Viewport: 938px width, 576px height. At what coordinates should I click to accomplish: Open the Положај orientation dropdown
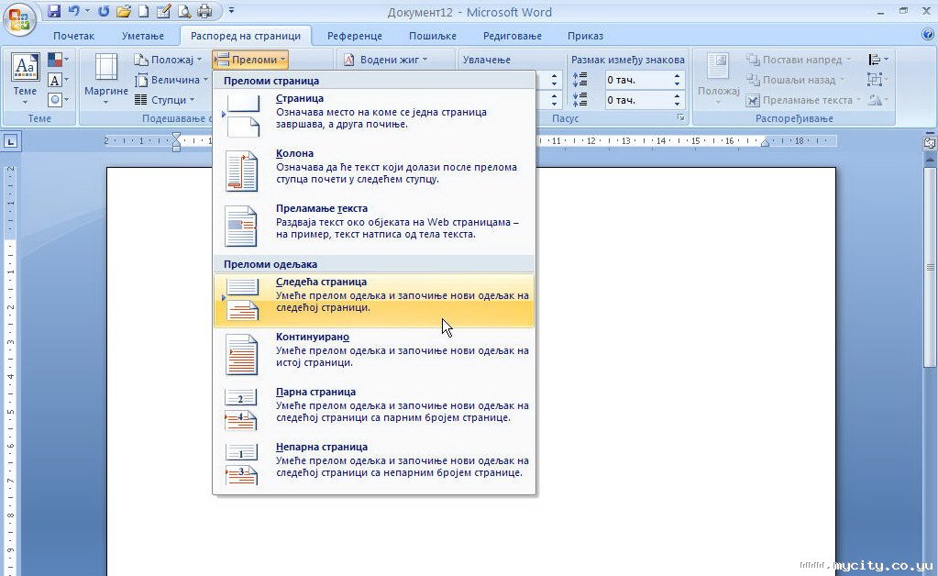[x=168, y=60]
